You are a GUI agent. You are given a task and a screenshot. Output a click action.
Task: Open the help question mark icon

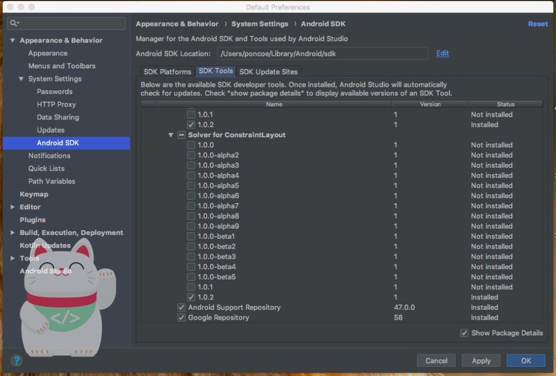point(17,360)
